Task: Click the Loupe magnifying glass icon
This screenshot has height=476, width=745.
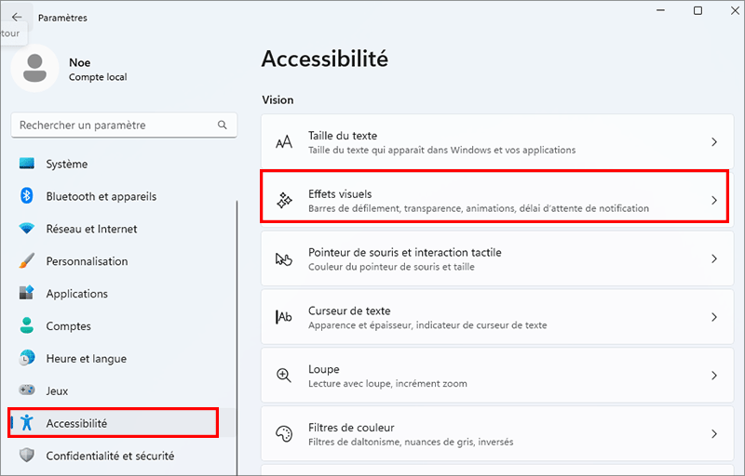Action: point(284,376)
